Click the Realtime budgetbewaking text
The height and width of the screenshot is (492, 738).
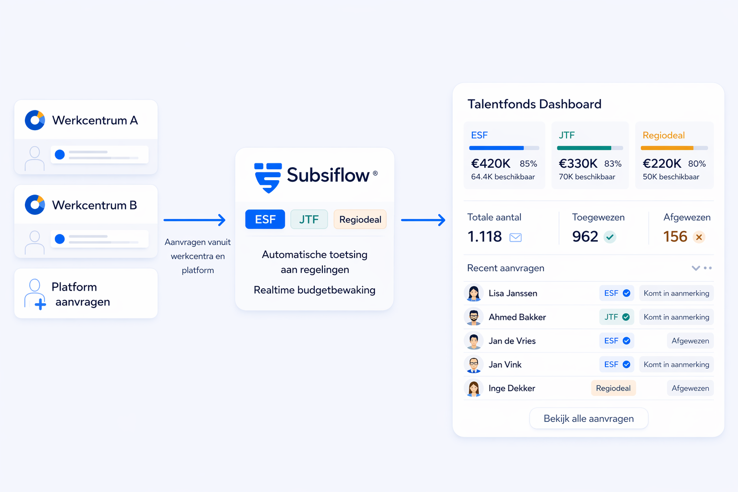click(315, 290)
